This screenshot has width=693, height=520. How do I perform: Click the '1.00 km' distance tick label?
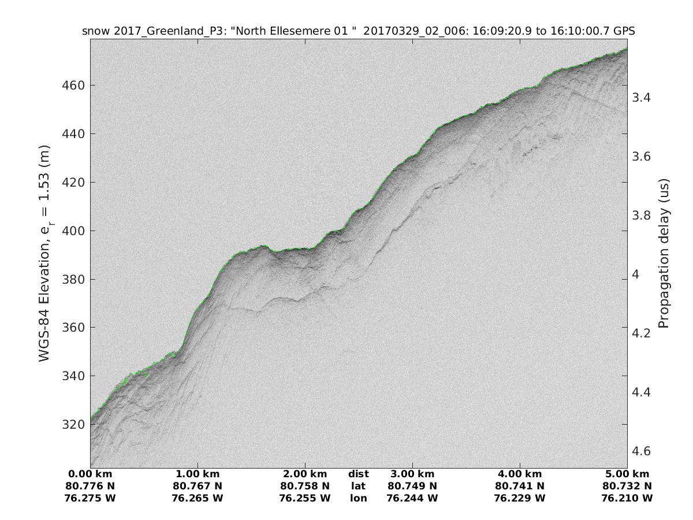point(198,474)
